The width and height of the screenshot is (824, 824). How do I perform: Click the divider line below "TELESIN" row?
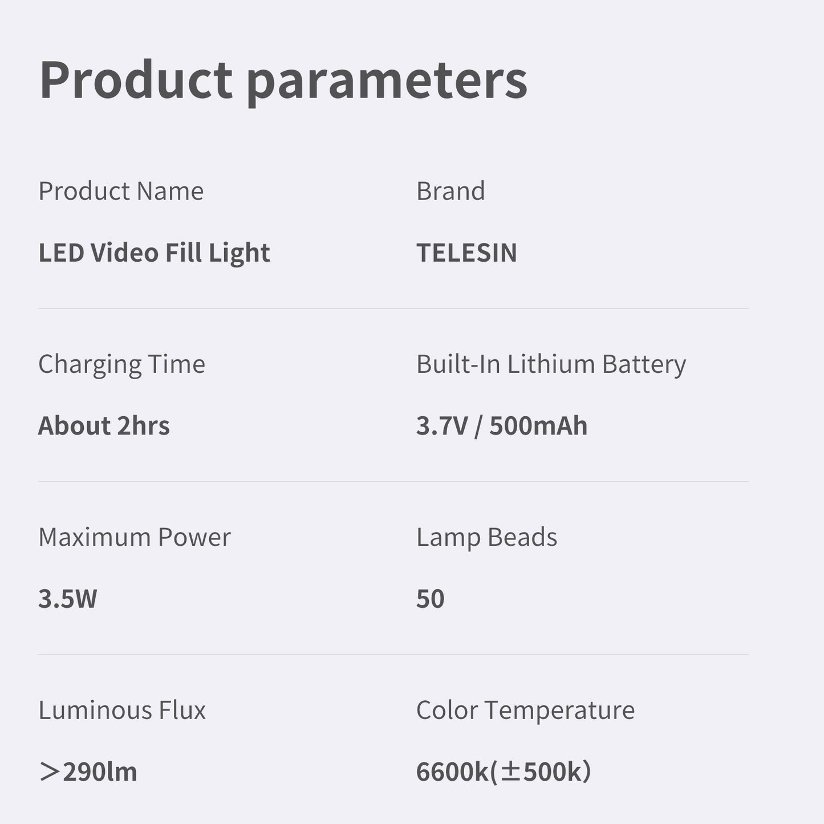[393, 309]
